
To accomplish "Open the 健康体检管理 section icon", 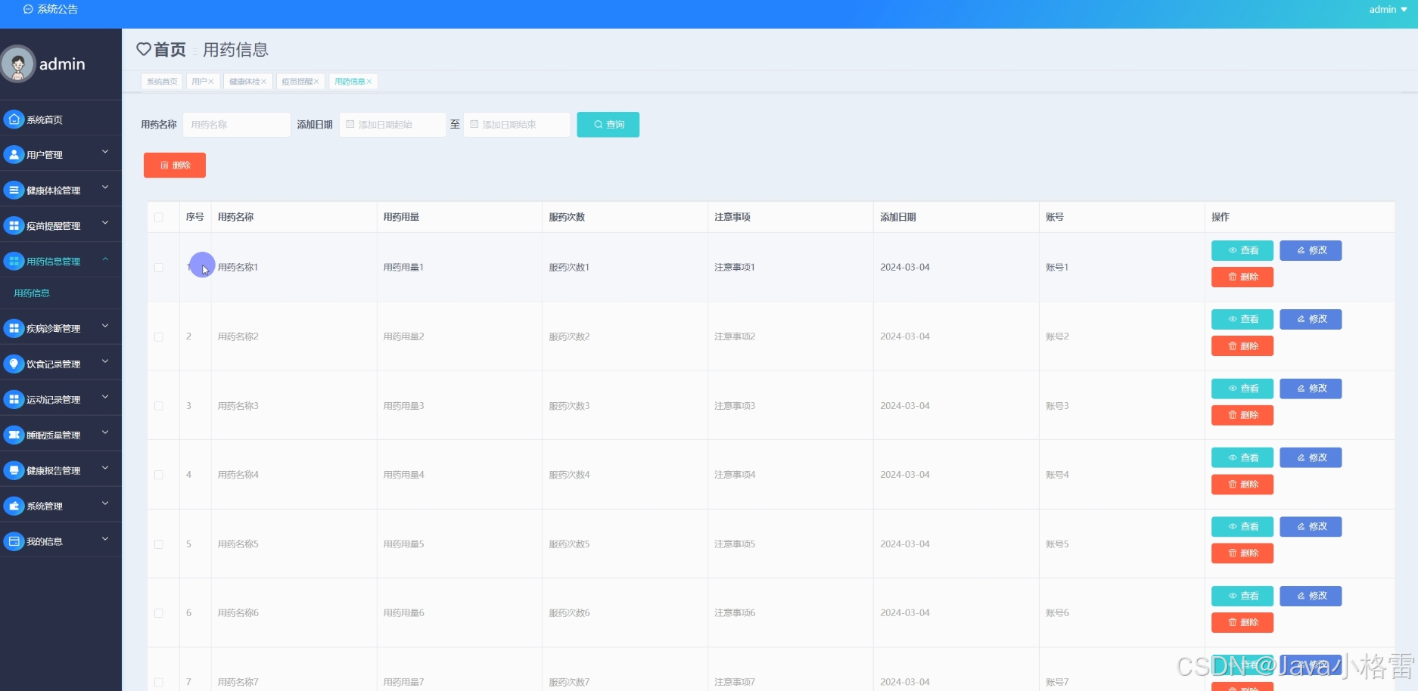I will coord(13,190).
